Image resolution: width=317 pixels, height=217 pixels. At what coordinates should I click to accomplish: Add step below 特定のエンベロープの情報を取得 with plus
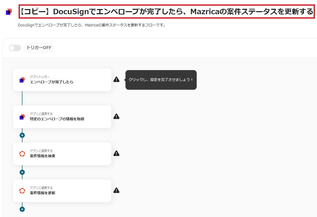(x=22, y=135)
